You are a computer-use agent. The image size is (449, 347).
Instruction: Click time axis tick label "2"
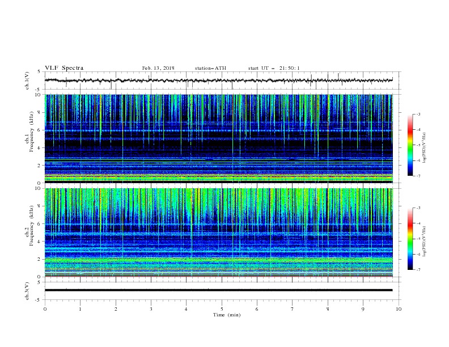pyautogui.click(x=116, y=309)
